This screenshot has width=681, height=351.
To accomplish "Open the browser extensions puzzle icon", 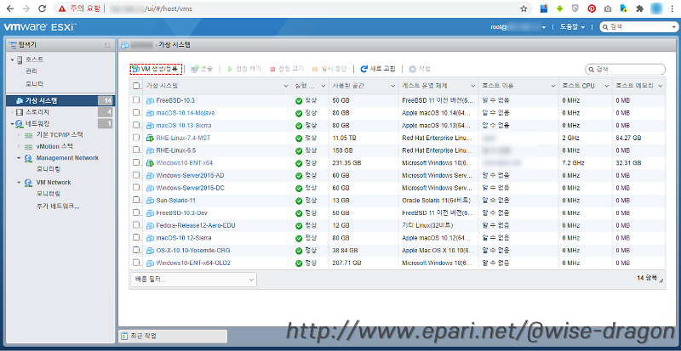I will 639,8.
